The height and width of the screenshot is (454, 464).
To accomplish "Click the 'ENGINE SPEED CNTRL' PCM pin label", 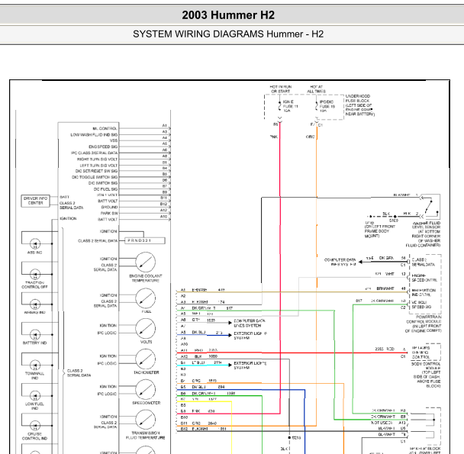I will point(424,278).
